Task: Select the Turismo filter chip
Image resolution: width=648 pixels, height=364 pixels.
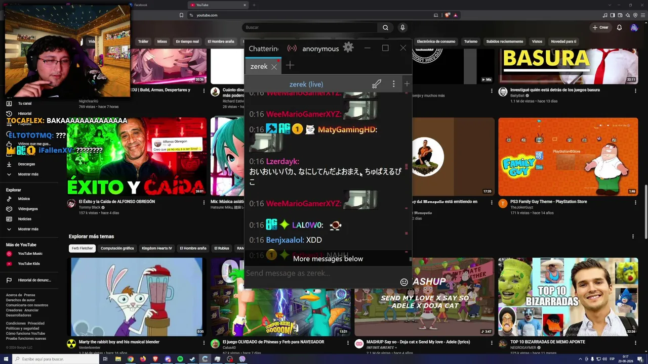Action: 471,41
